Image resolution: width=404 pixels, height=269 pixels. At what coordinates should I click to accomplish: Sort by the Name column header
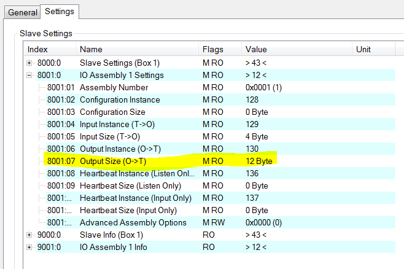click(x=138, y=49)
